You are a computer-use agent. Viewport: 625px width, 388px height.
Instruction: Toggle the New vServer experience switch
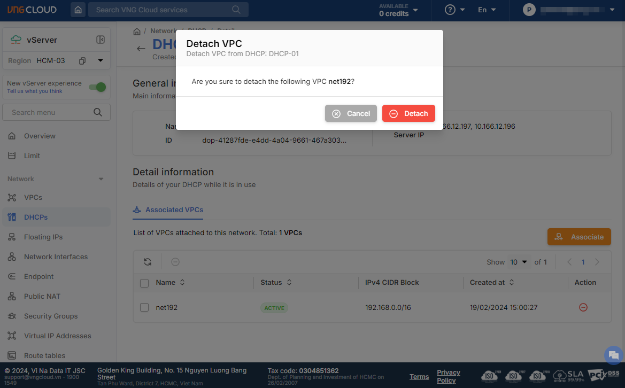click(x=97, y=87)
